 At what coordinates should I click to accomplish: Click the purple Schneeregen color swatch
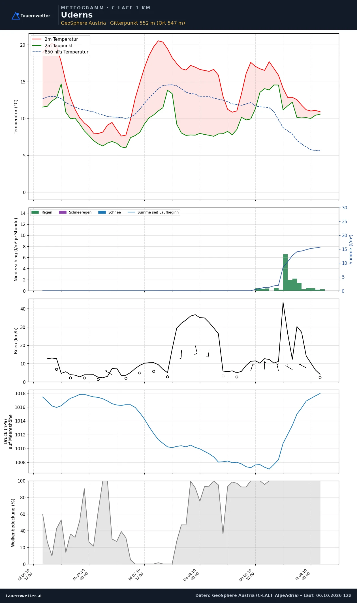click(x=63, y=212)
